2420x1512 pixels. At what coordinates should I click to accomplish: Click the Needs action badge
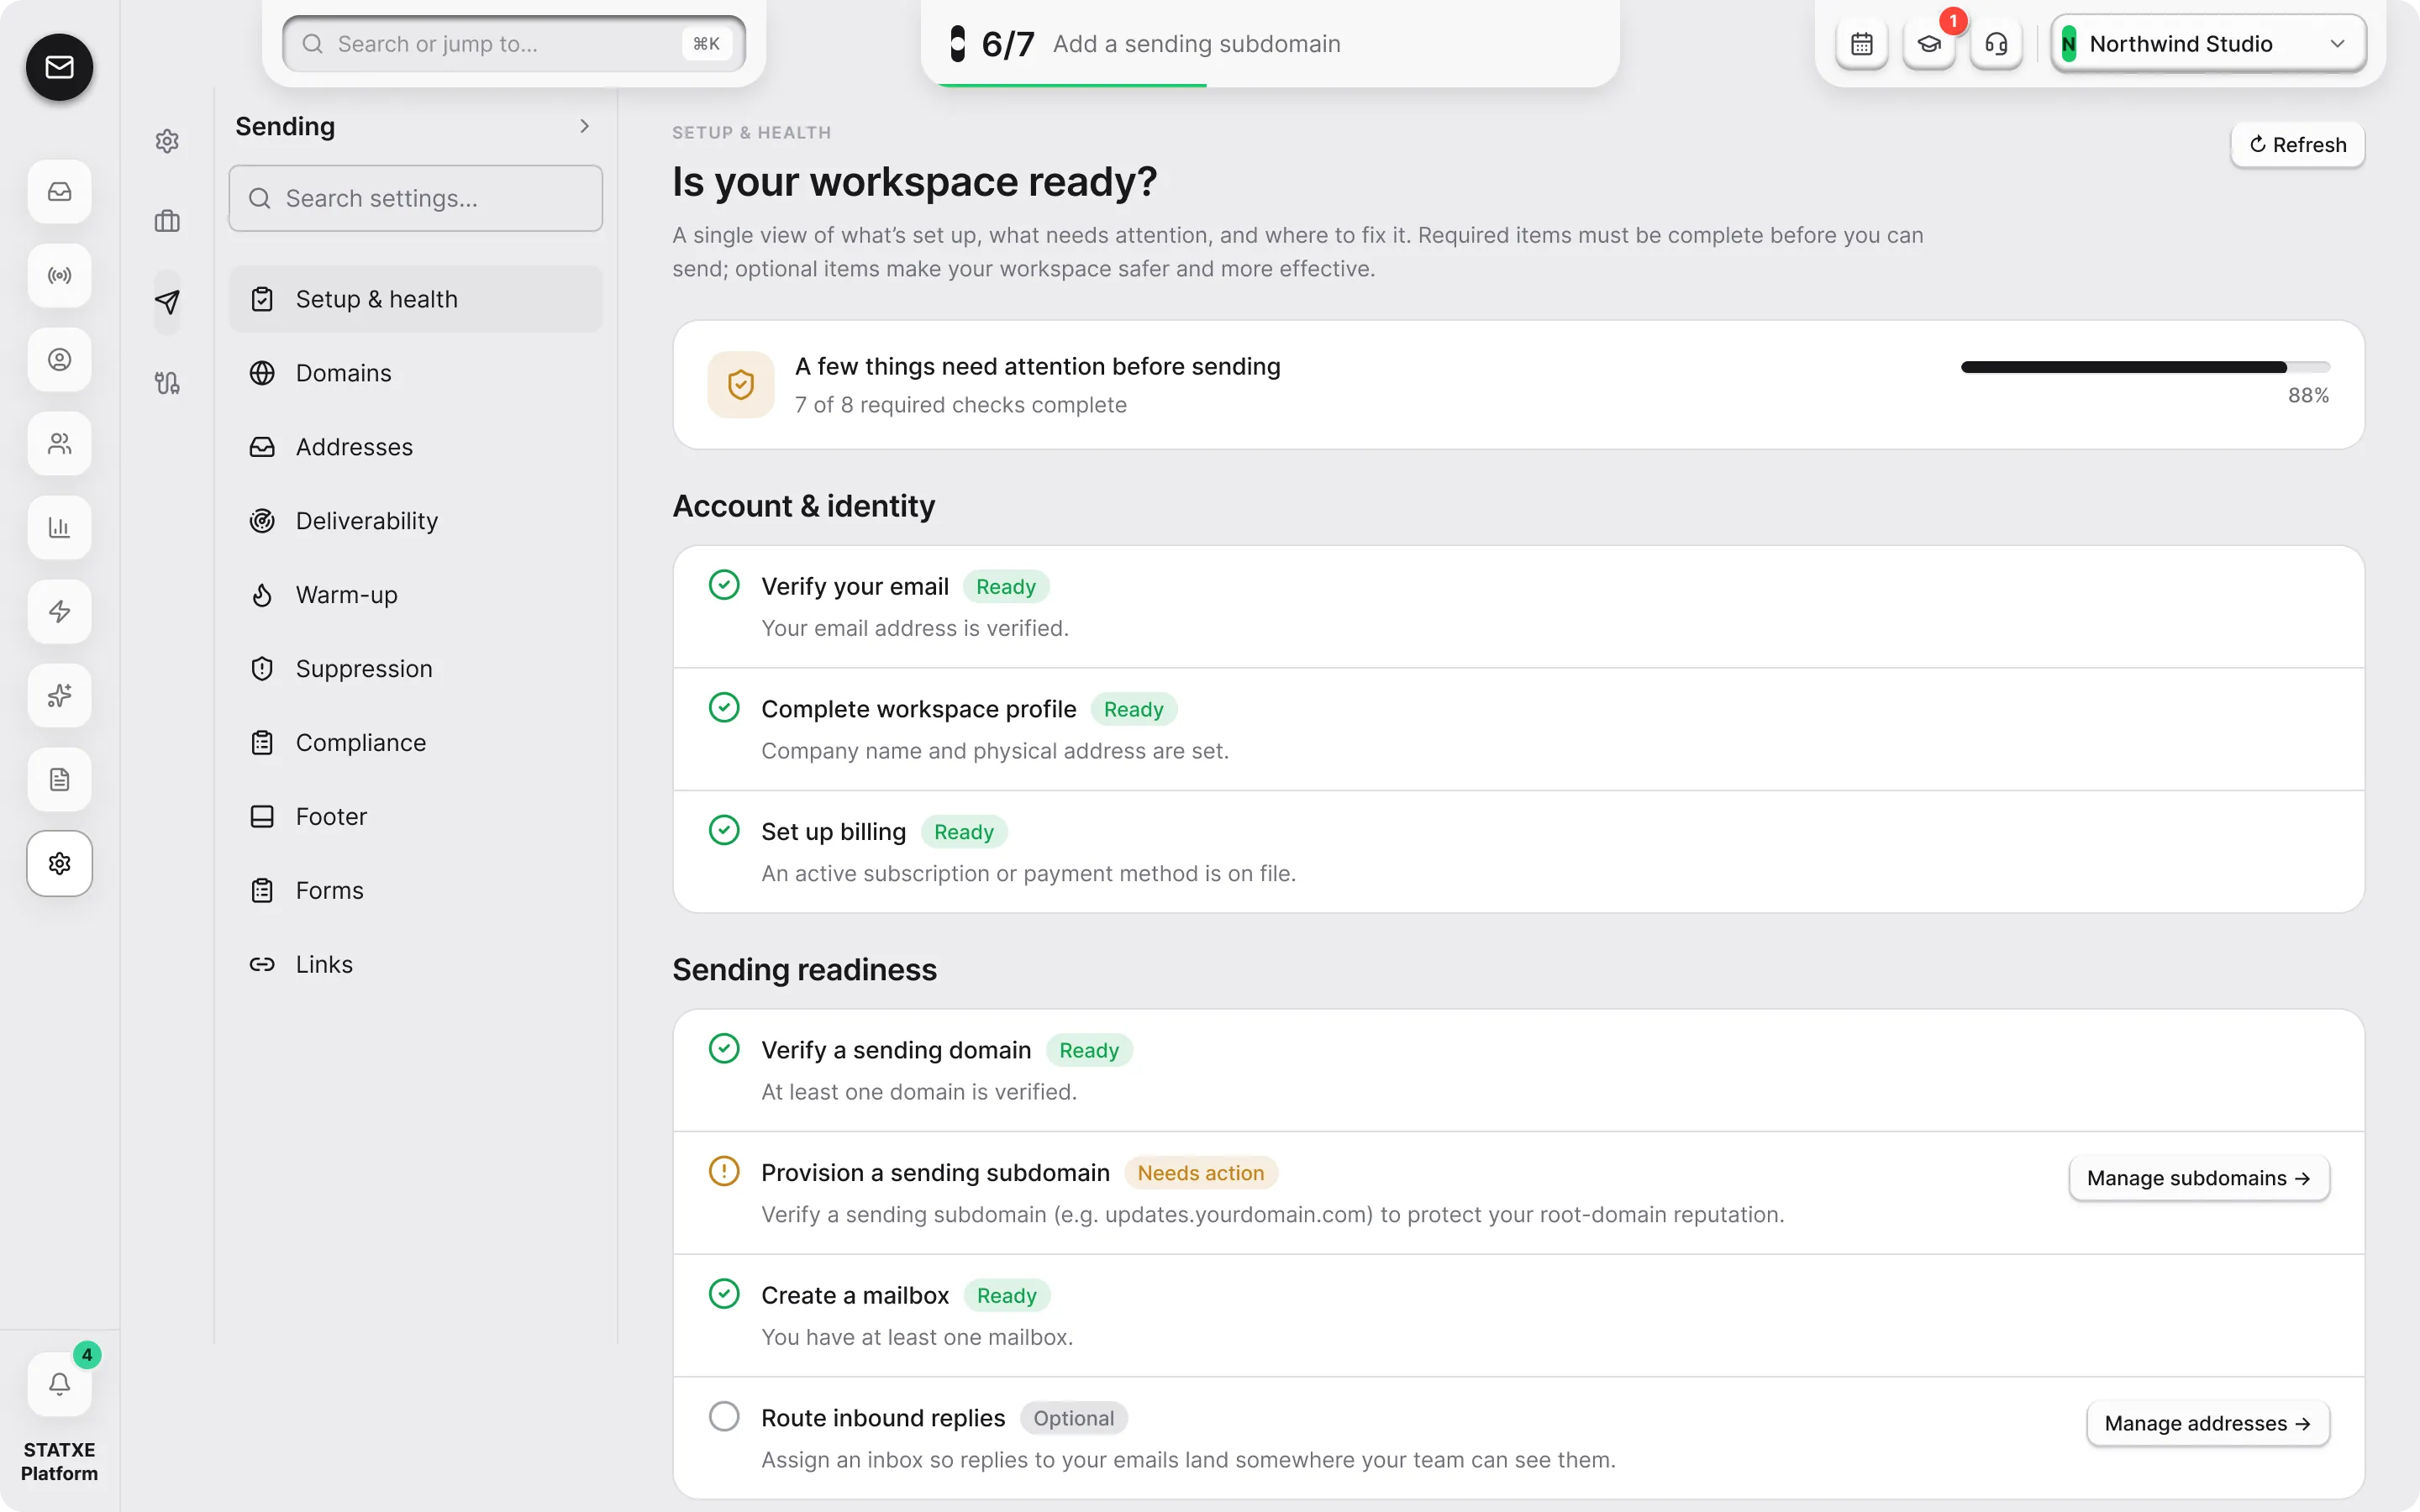(1200, 1173)
